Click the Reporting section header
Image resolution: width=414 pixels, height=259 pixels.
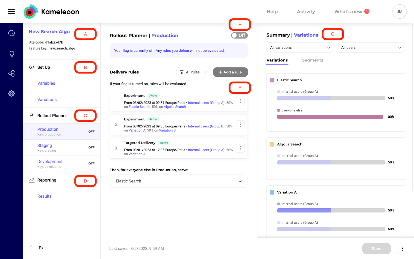tap(47, 180)
